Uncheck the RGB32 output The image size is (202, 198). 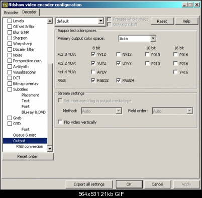93,80
